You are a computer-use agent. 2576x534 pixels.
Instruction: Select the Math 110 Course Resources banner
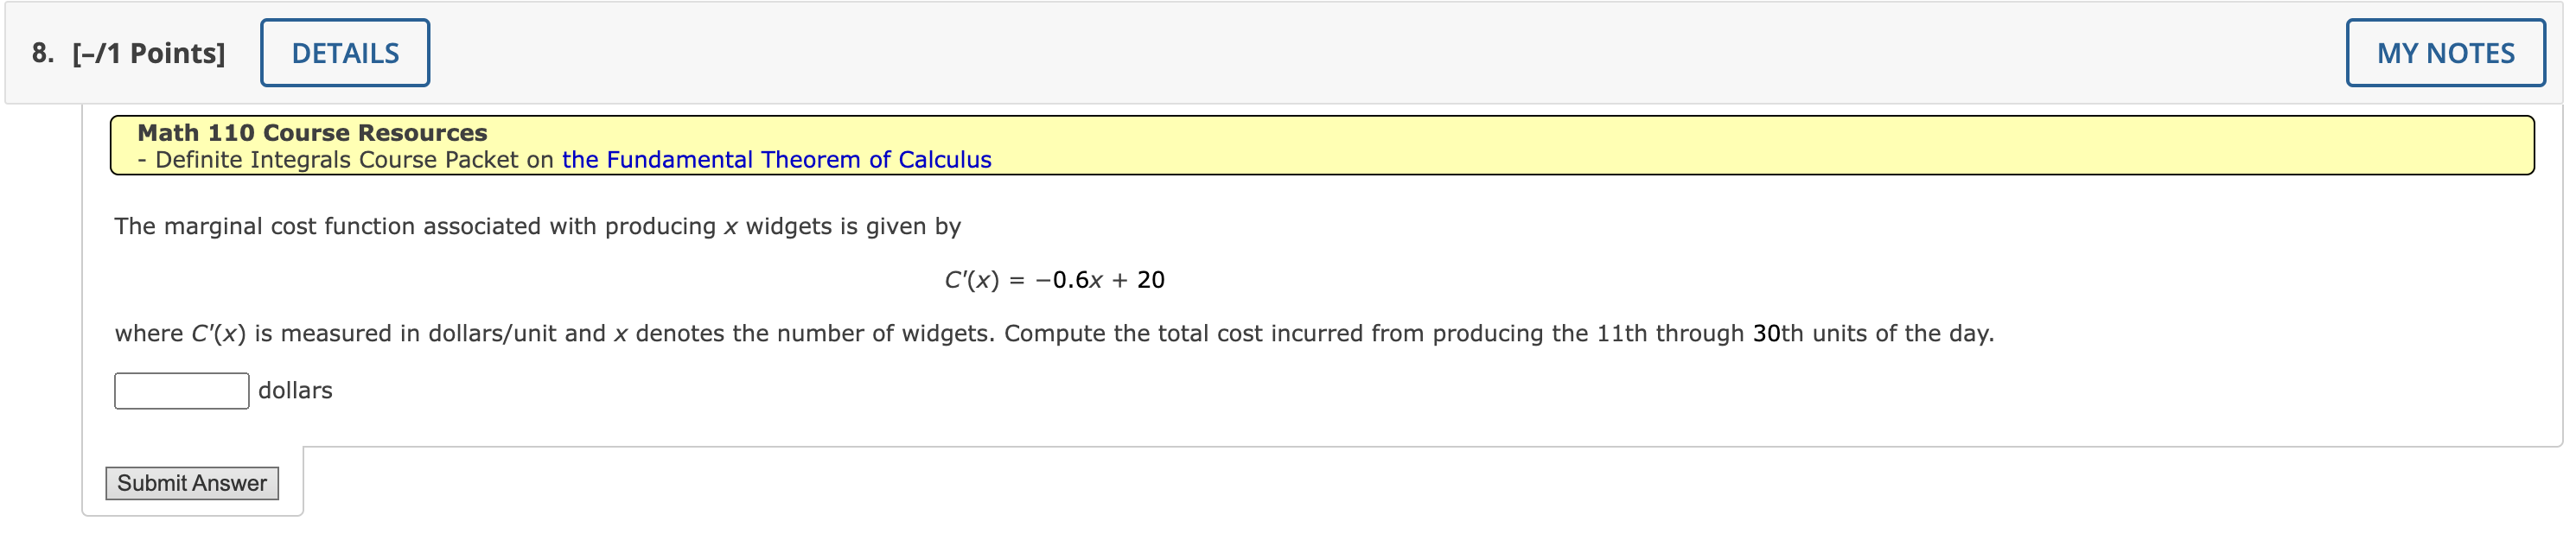pos(312,132)
